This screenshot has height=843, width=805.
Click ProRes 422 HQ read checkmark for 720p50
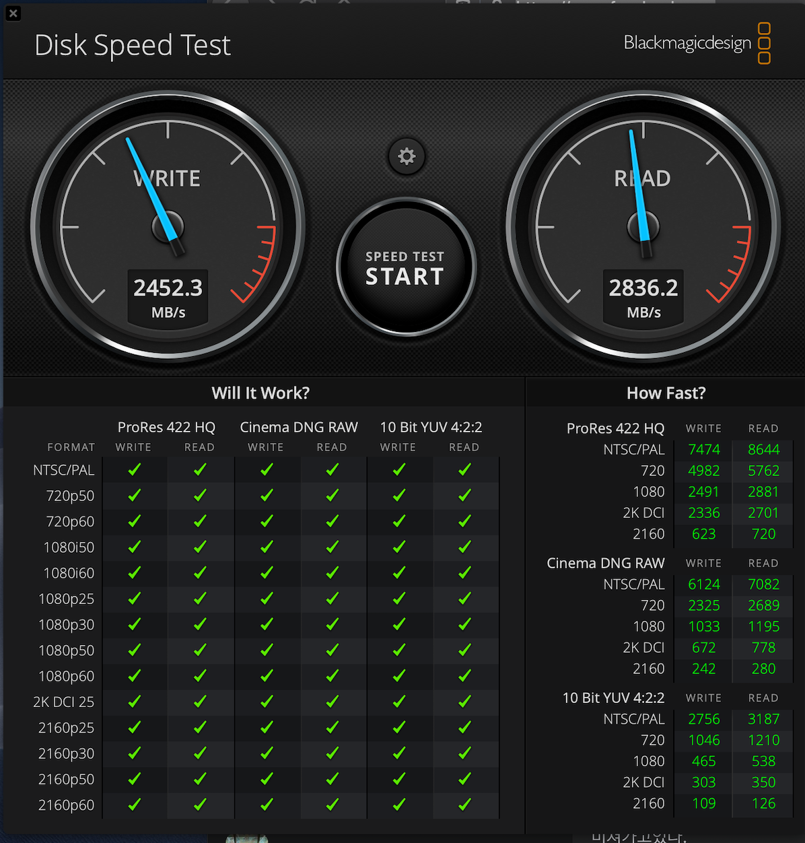coord(200,496)
